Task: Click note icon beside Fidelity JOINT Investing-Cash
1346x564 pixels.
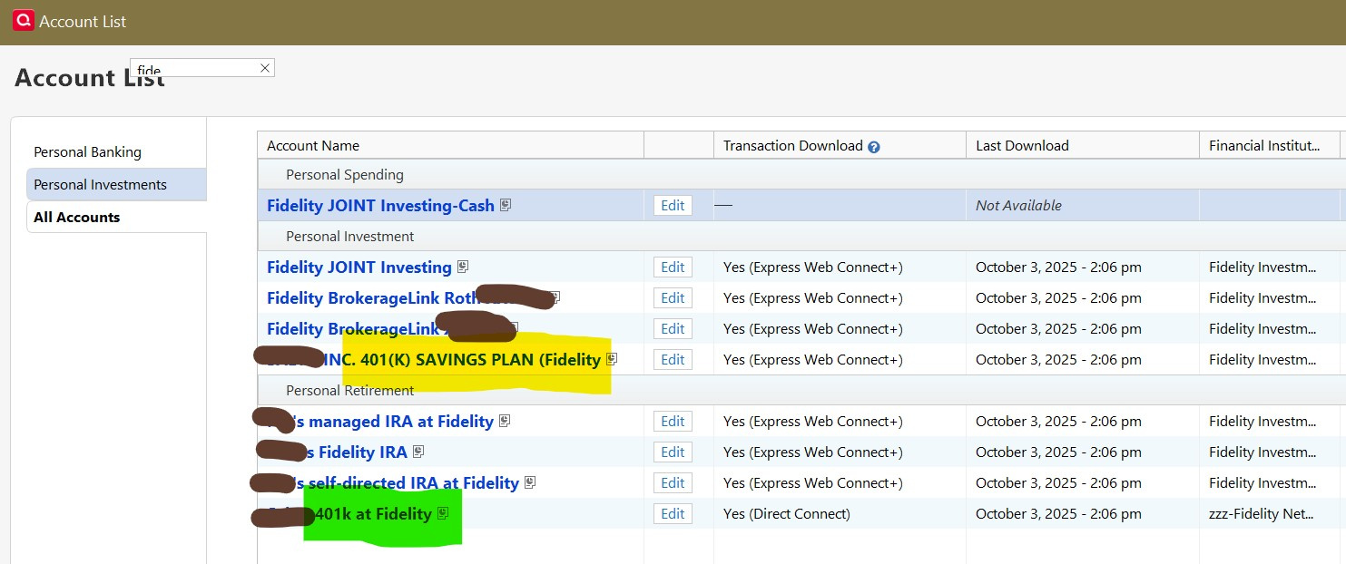Action: (506, 205)
